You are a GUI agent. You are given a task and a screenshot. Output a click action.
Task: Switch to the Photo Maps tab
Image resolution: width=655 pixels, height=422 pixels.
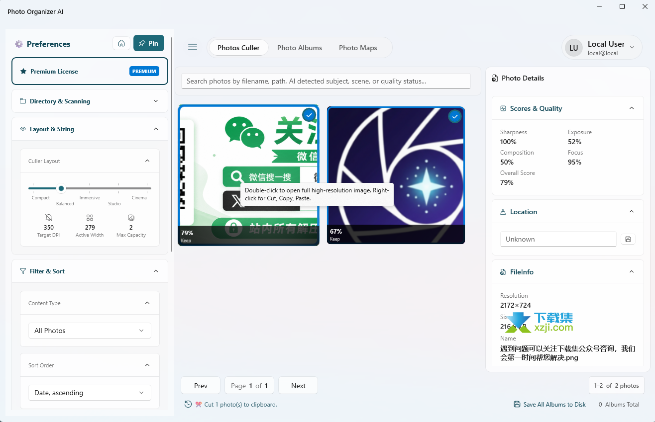pyautogui.click(x=358, y=48)
